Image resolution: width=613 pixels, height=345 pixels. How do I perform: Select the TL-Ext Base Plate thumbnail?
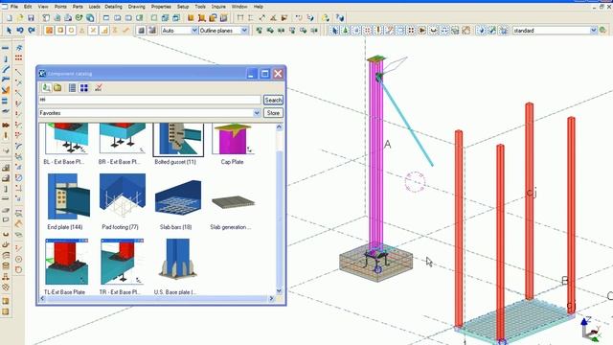pos(66,262)
